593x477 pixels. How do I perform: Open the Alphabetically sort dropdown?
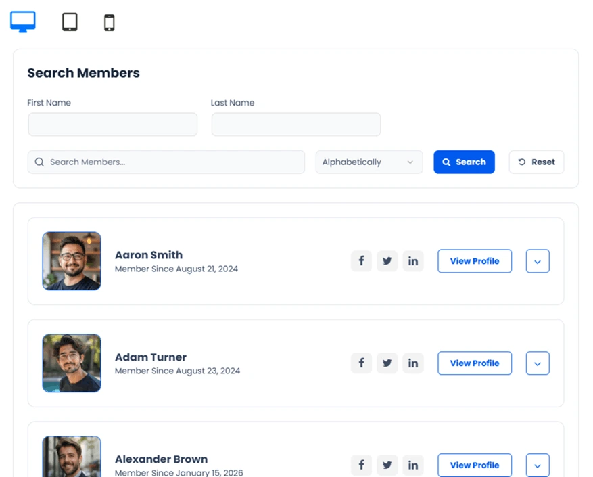click(369, 162)
